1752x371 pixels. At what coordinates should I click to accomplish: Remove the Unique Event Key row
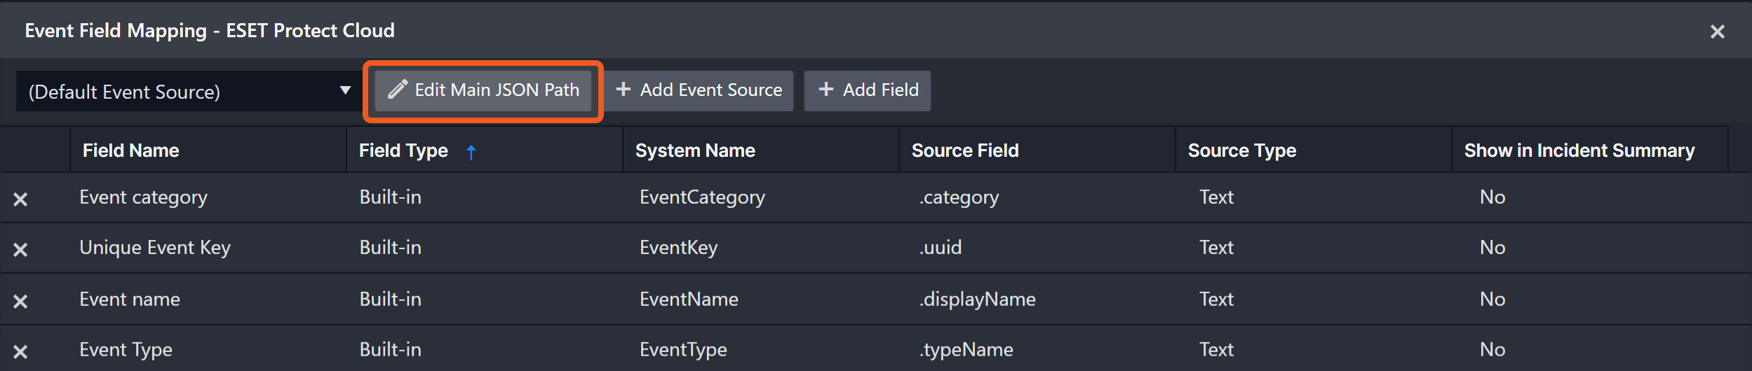click(20, 250)
